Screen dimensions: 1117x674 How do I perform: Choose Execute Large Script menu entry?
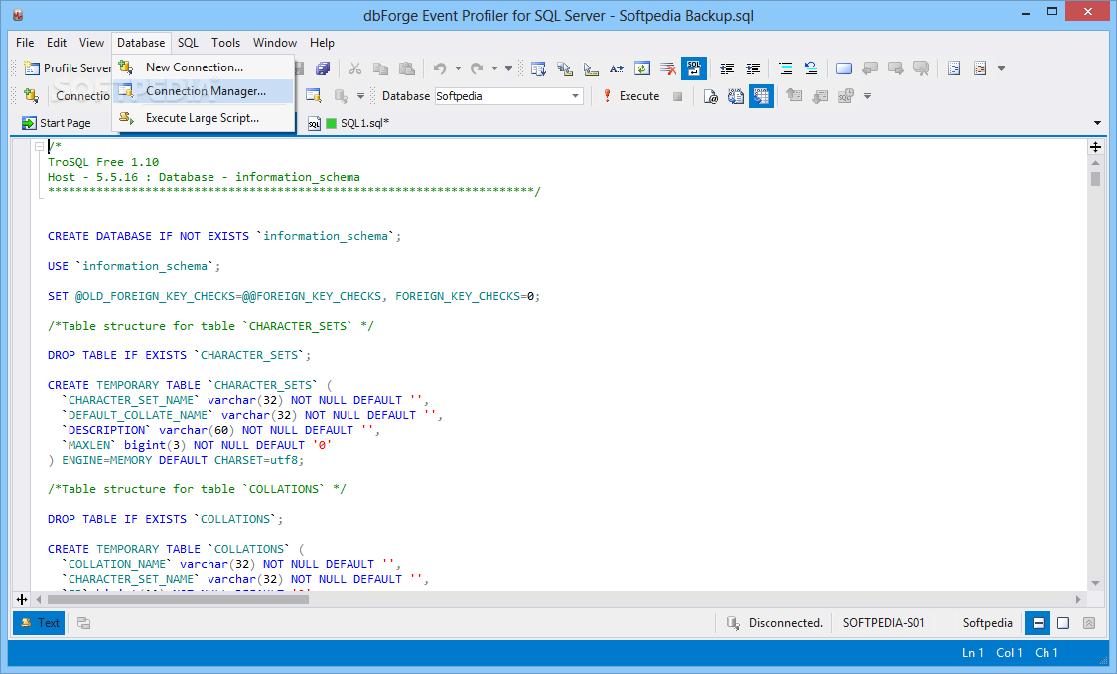click(x=203, y=118)
